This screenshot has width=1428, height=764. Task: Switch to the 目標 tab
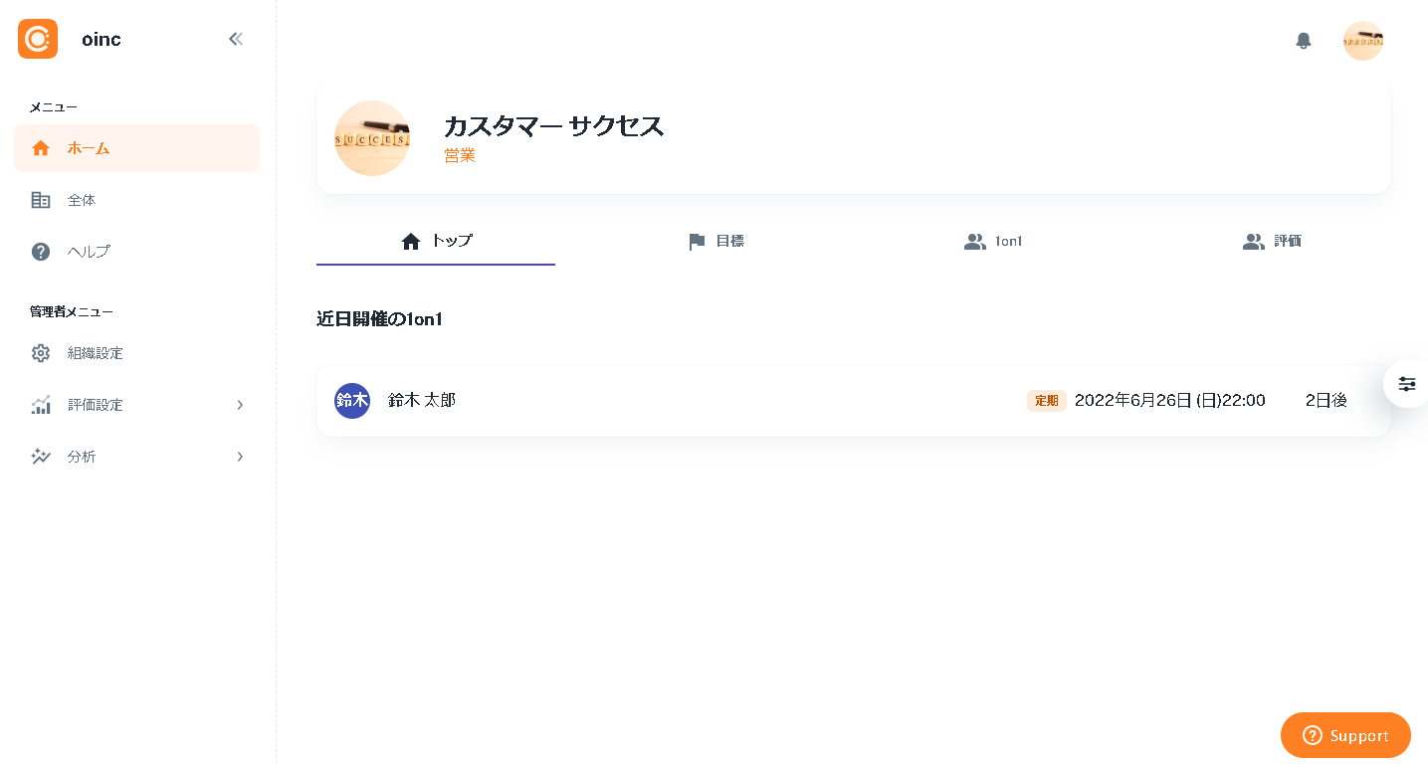tap(718, 241)
